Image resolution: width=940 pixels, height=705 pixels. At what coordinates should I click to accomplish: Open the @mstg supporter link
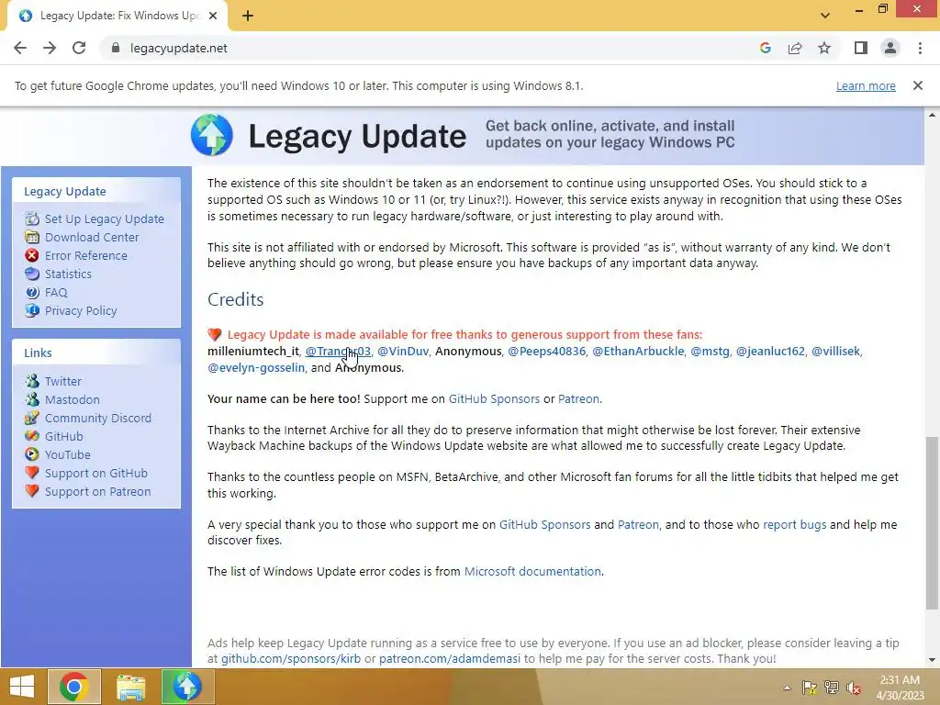(710, 352)
